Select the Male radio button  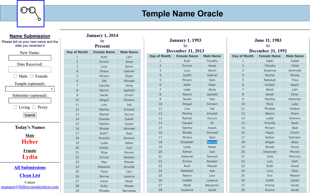click(x=15, y=76)
